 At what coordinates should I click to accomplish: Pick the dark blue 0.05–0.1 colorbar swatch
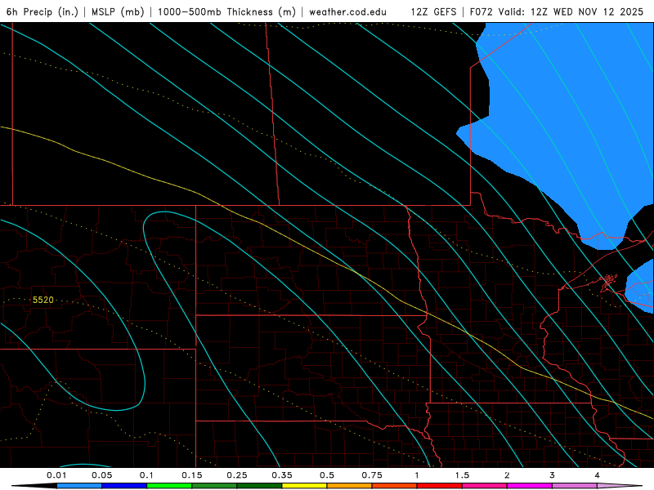coord(124,486)
